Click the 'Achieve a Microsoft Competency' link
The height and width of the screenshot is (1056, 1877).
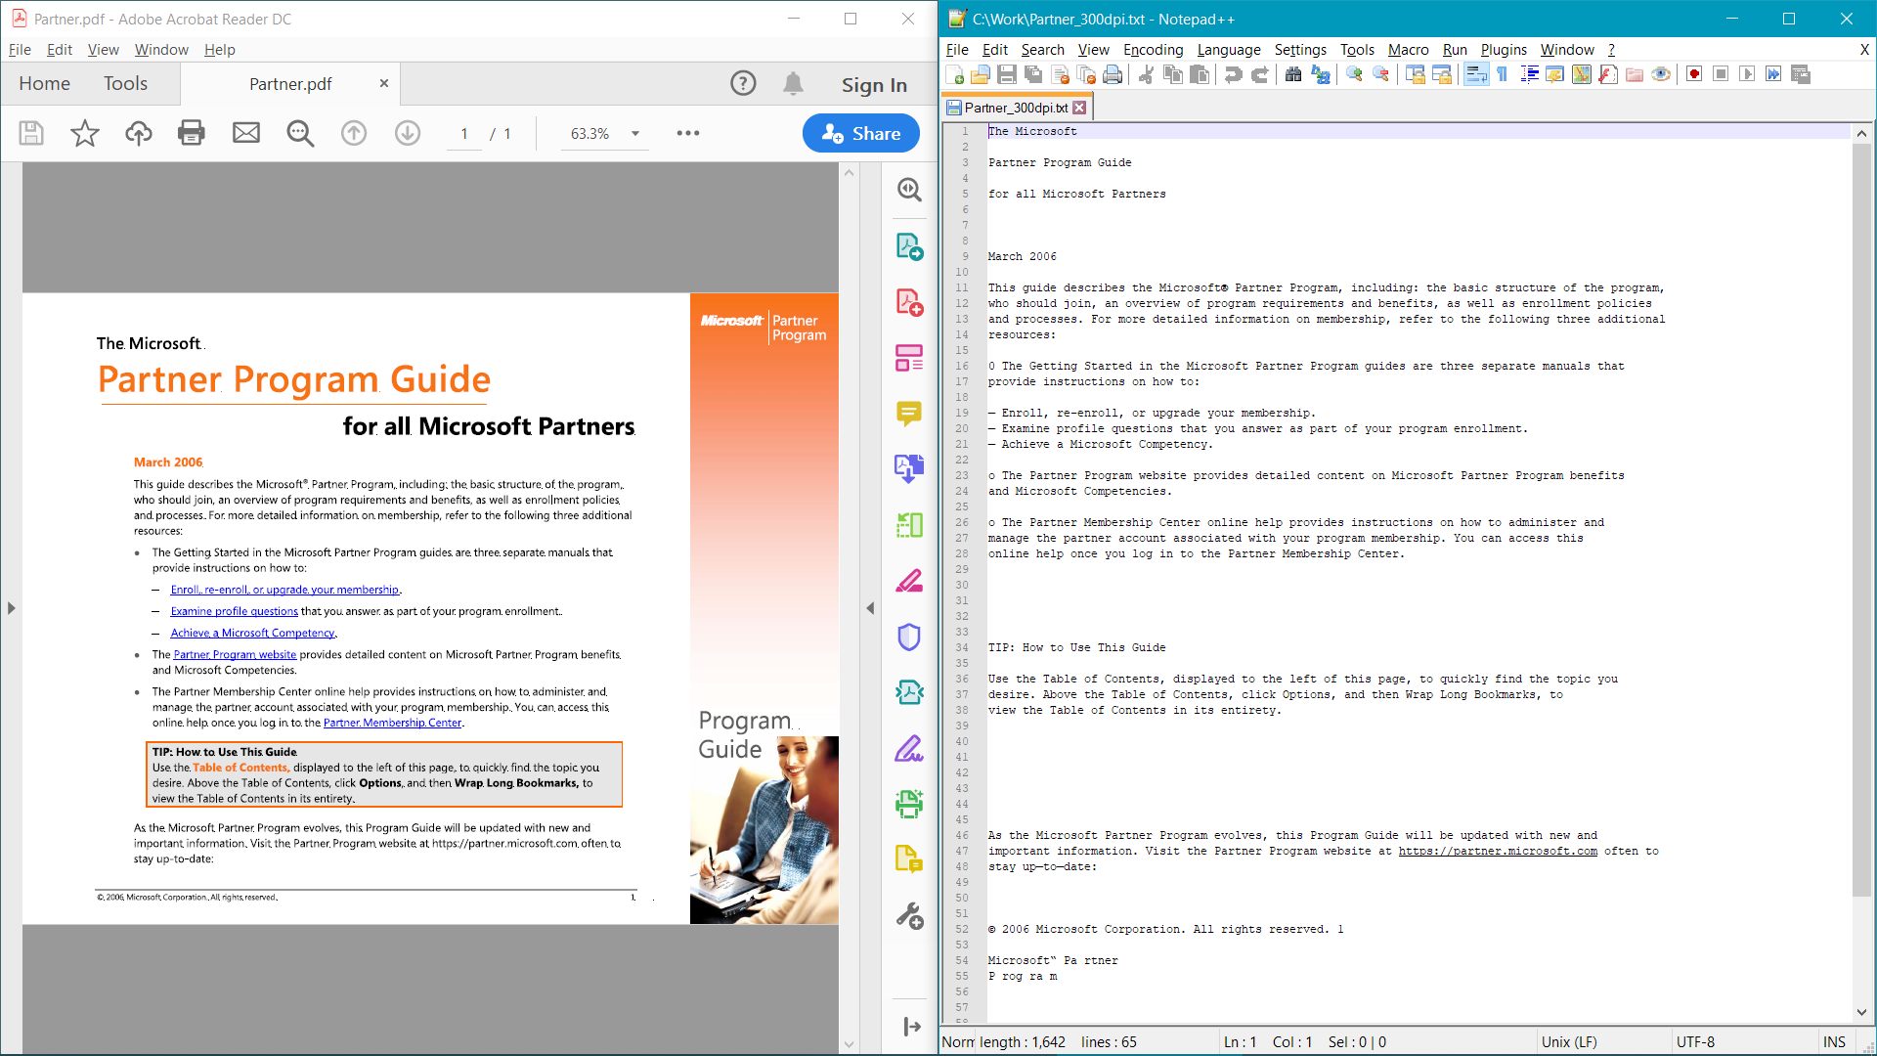[x=253, y=634]
